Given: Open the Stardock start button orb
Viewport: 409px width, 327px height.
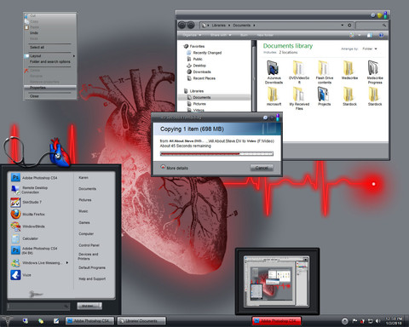Looking at the screenshot, I should pyautogui.click(x=7, y=321).
